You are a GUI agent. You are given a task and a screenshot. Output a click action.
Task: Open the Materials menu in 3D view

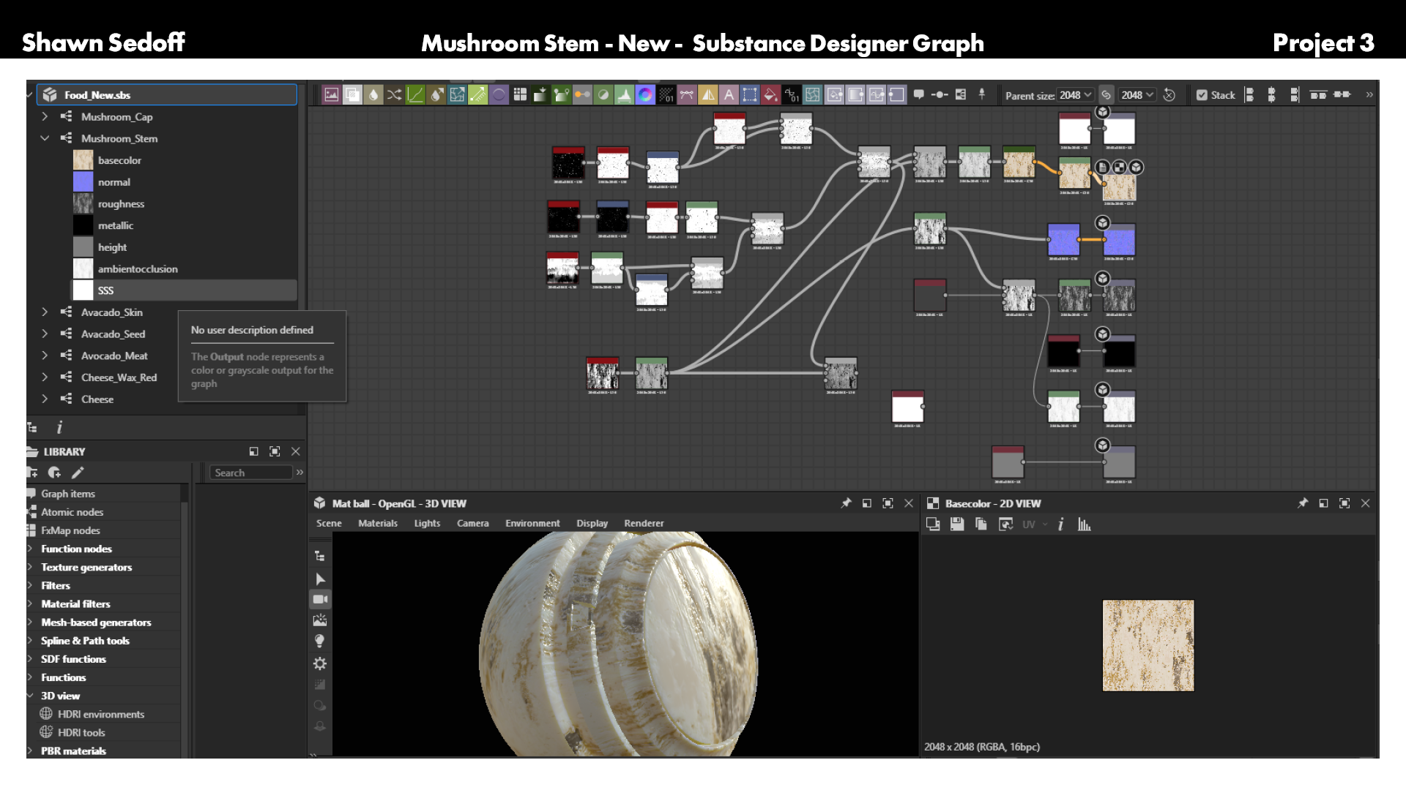(x=378, y=523)
